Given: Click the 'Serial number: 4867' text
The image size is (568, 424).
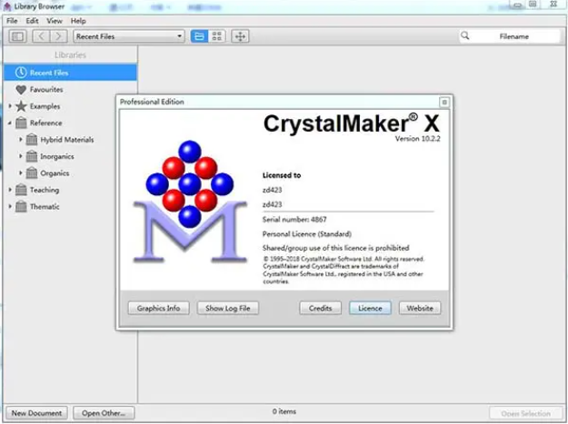Looking at the screenshot, I should click(x=294, y=219).
